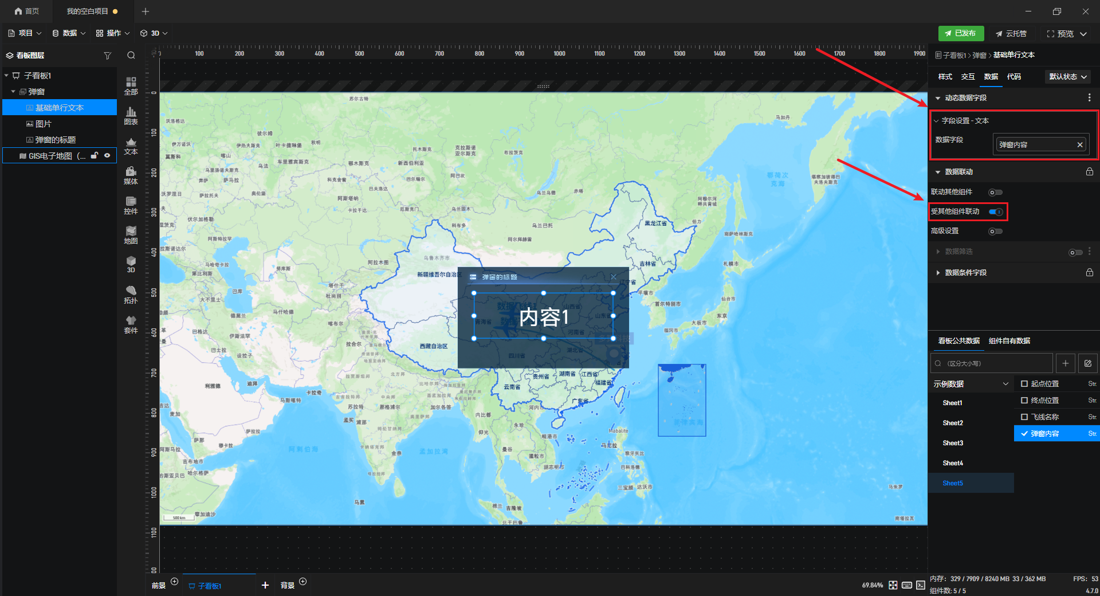The image size is (1100, 596).
Task: Click the search icon in the component sidebar
Action: pyautogui.click(x=131, y=56)
